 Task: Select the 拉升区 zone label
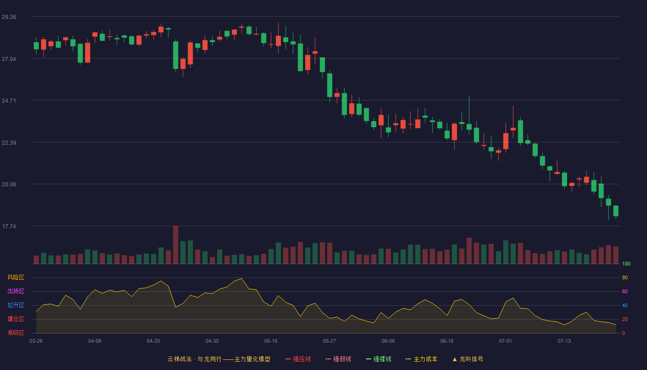point(16,305)
